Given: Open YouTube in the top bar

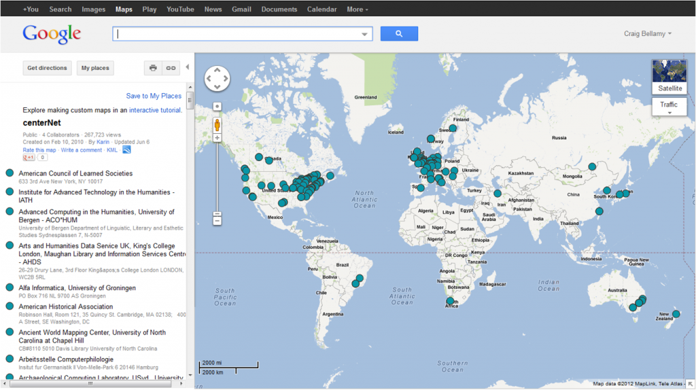Looking at the screenshot, I should 180,10.
